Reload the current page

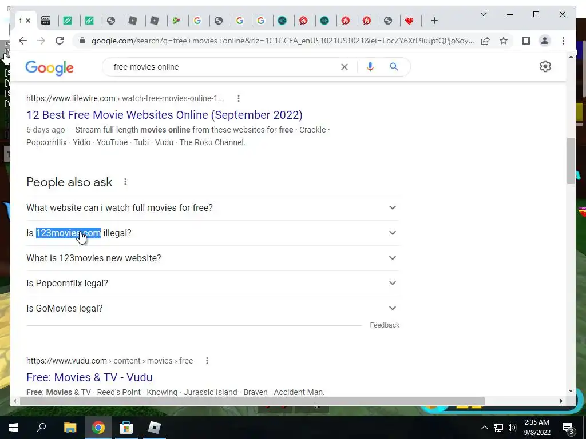tap(60, 41)
